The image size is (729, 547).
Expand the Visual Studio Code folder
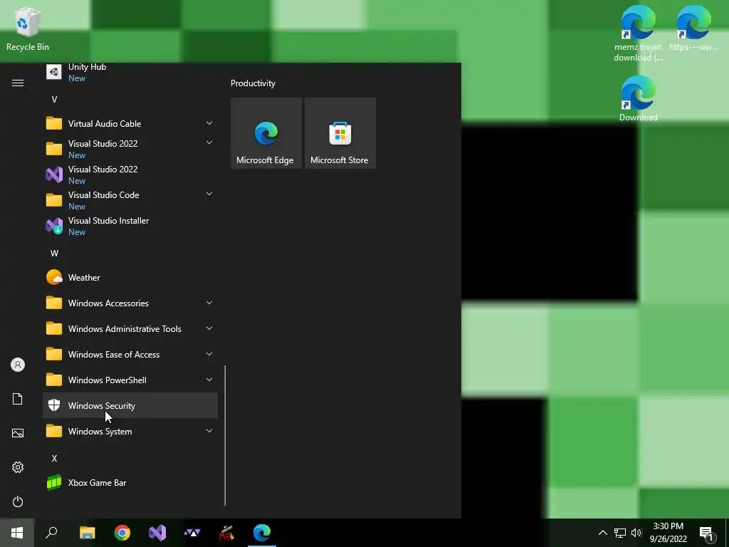pyautogui.click(x=130, y=200)
